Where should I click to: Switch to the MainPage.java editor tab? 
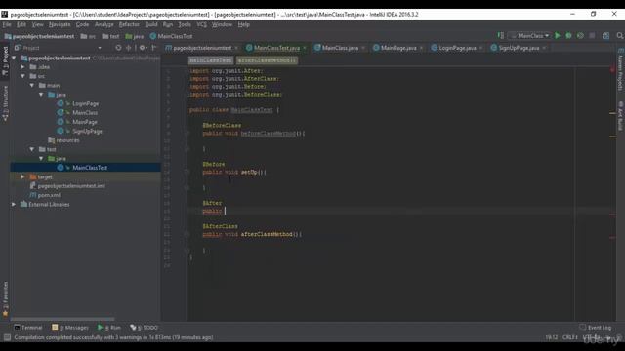[x=398, y=48]
